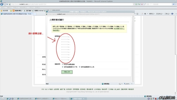Screen dimensions: 177x100
Task: Open the 加入VIP會員 footer link
Action: click(x=49, y=89)
